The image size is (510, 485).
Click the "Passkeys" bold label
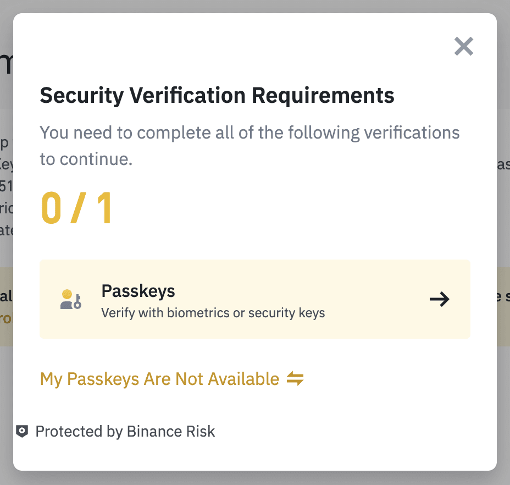pyautogui.click(x=138, y=291)
